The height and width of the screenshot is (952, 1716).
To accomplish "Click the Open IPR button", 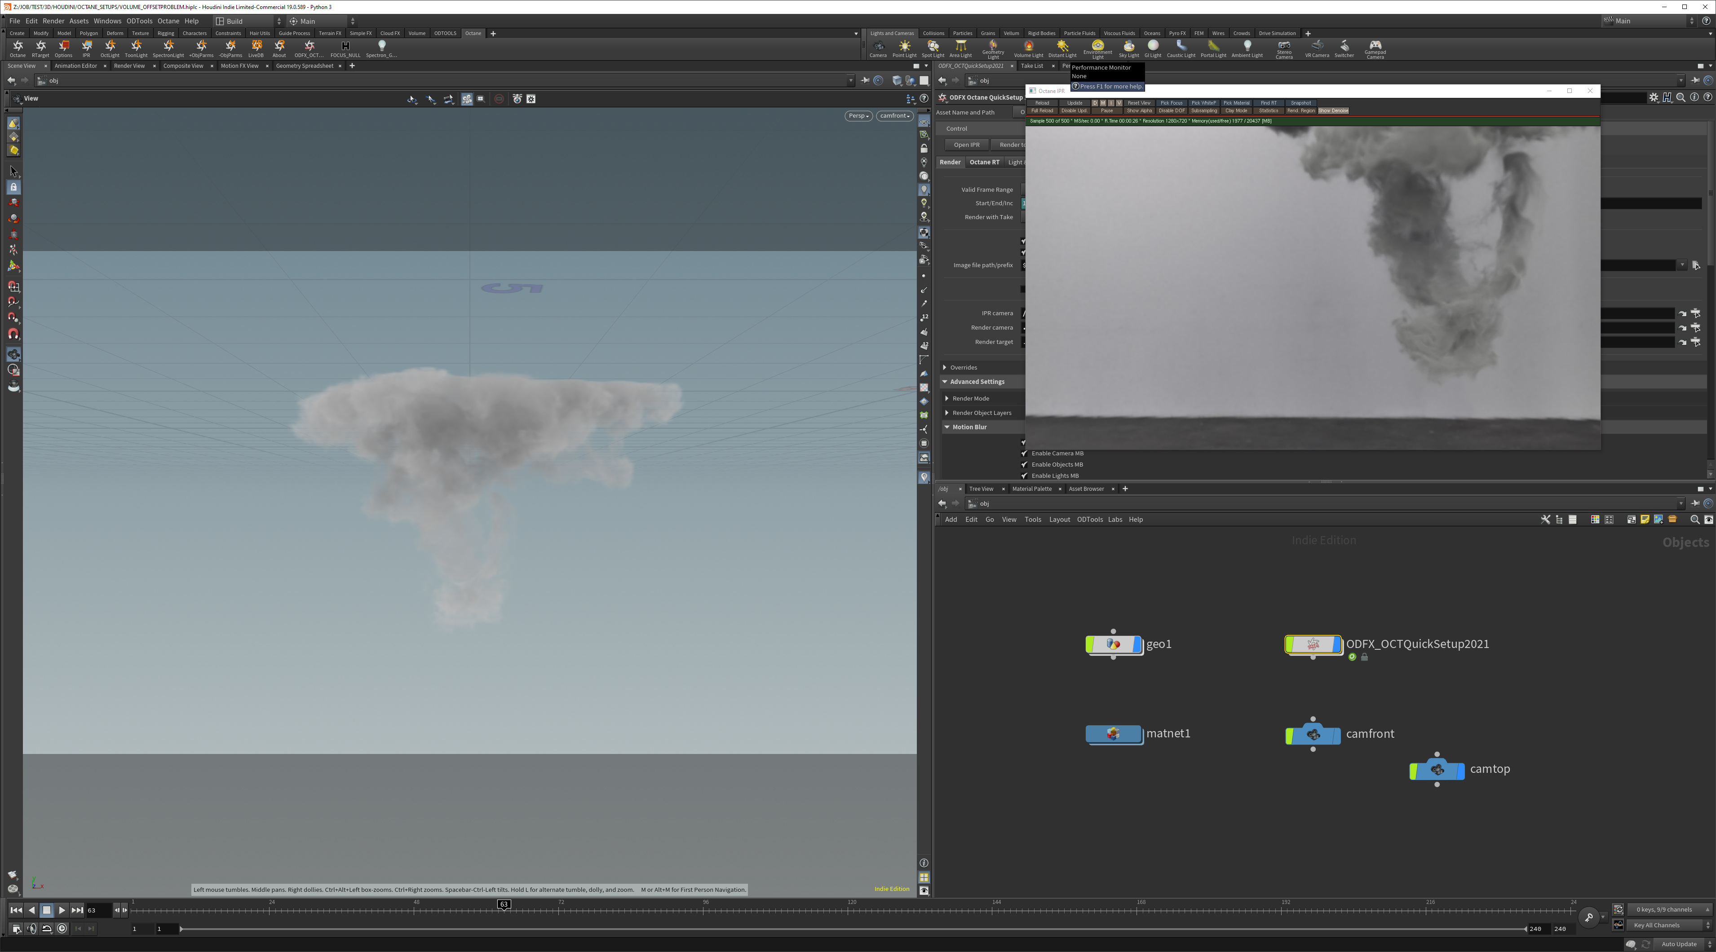I will [966, 145].
